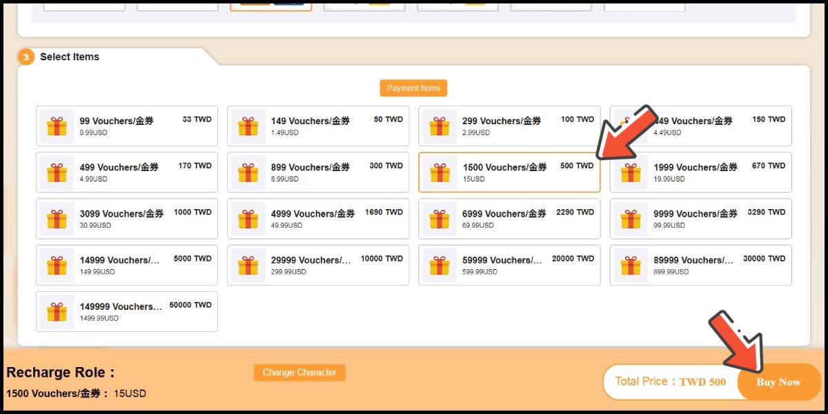Choose the 1999 Vouchers 670 TWD option
Screen dimensions: 828x414
pyautogui.click(x=700, y=172)
